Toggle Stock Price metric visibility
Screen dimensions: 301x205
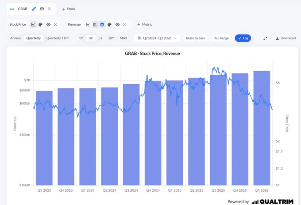pyautogui.click(x=48, y=24)
